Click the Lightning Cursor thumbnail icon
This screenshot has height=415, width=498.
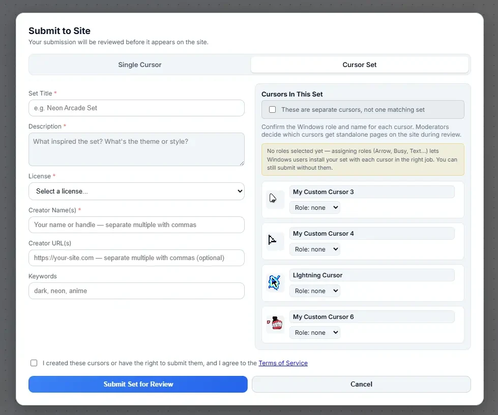point(275,283)
